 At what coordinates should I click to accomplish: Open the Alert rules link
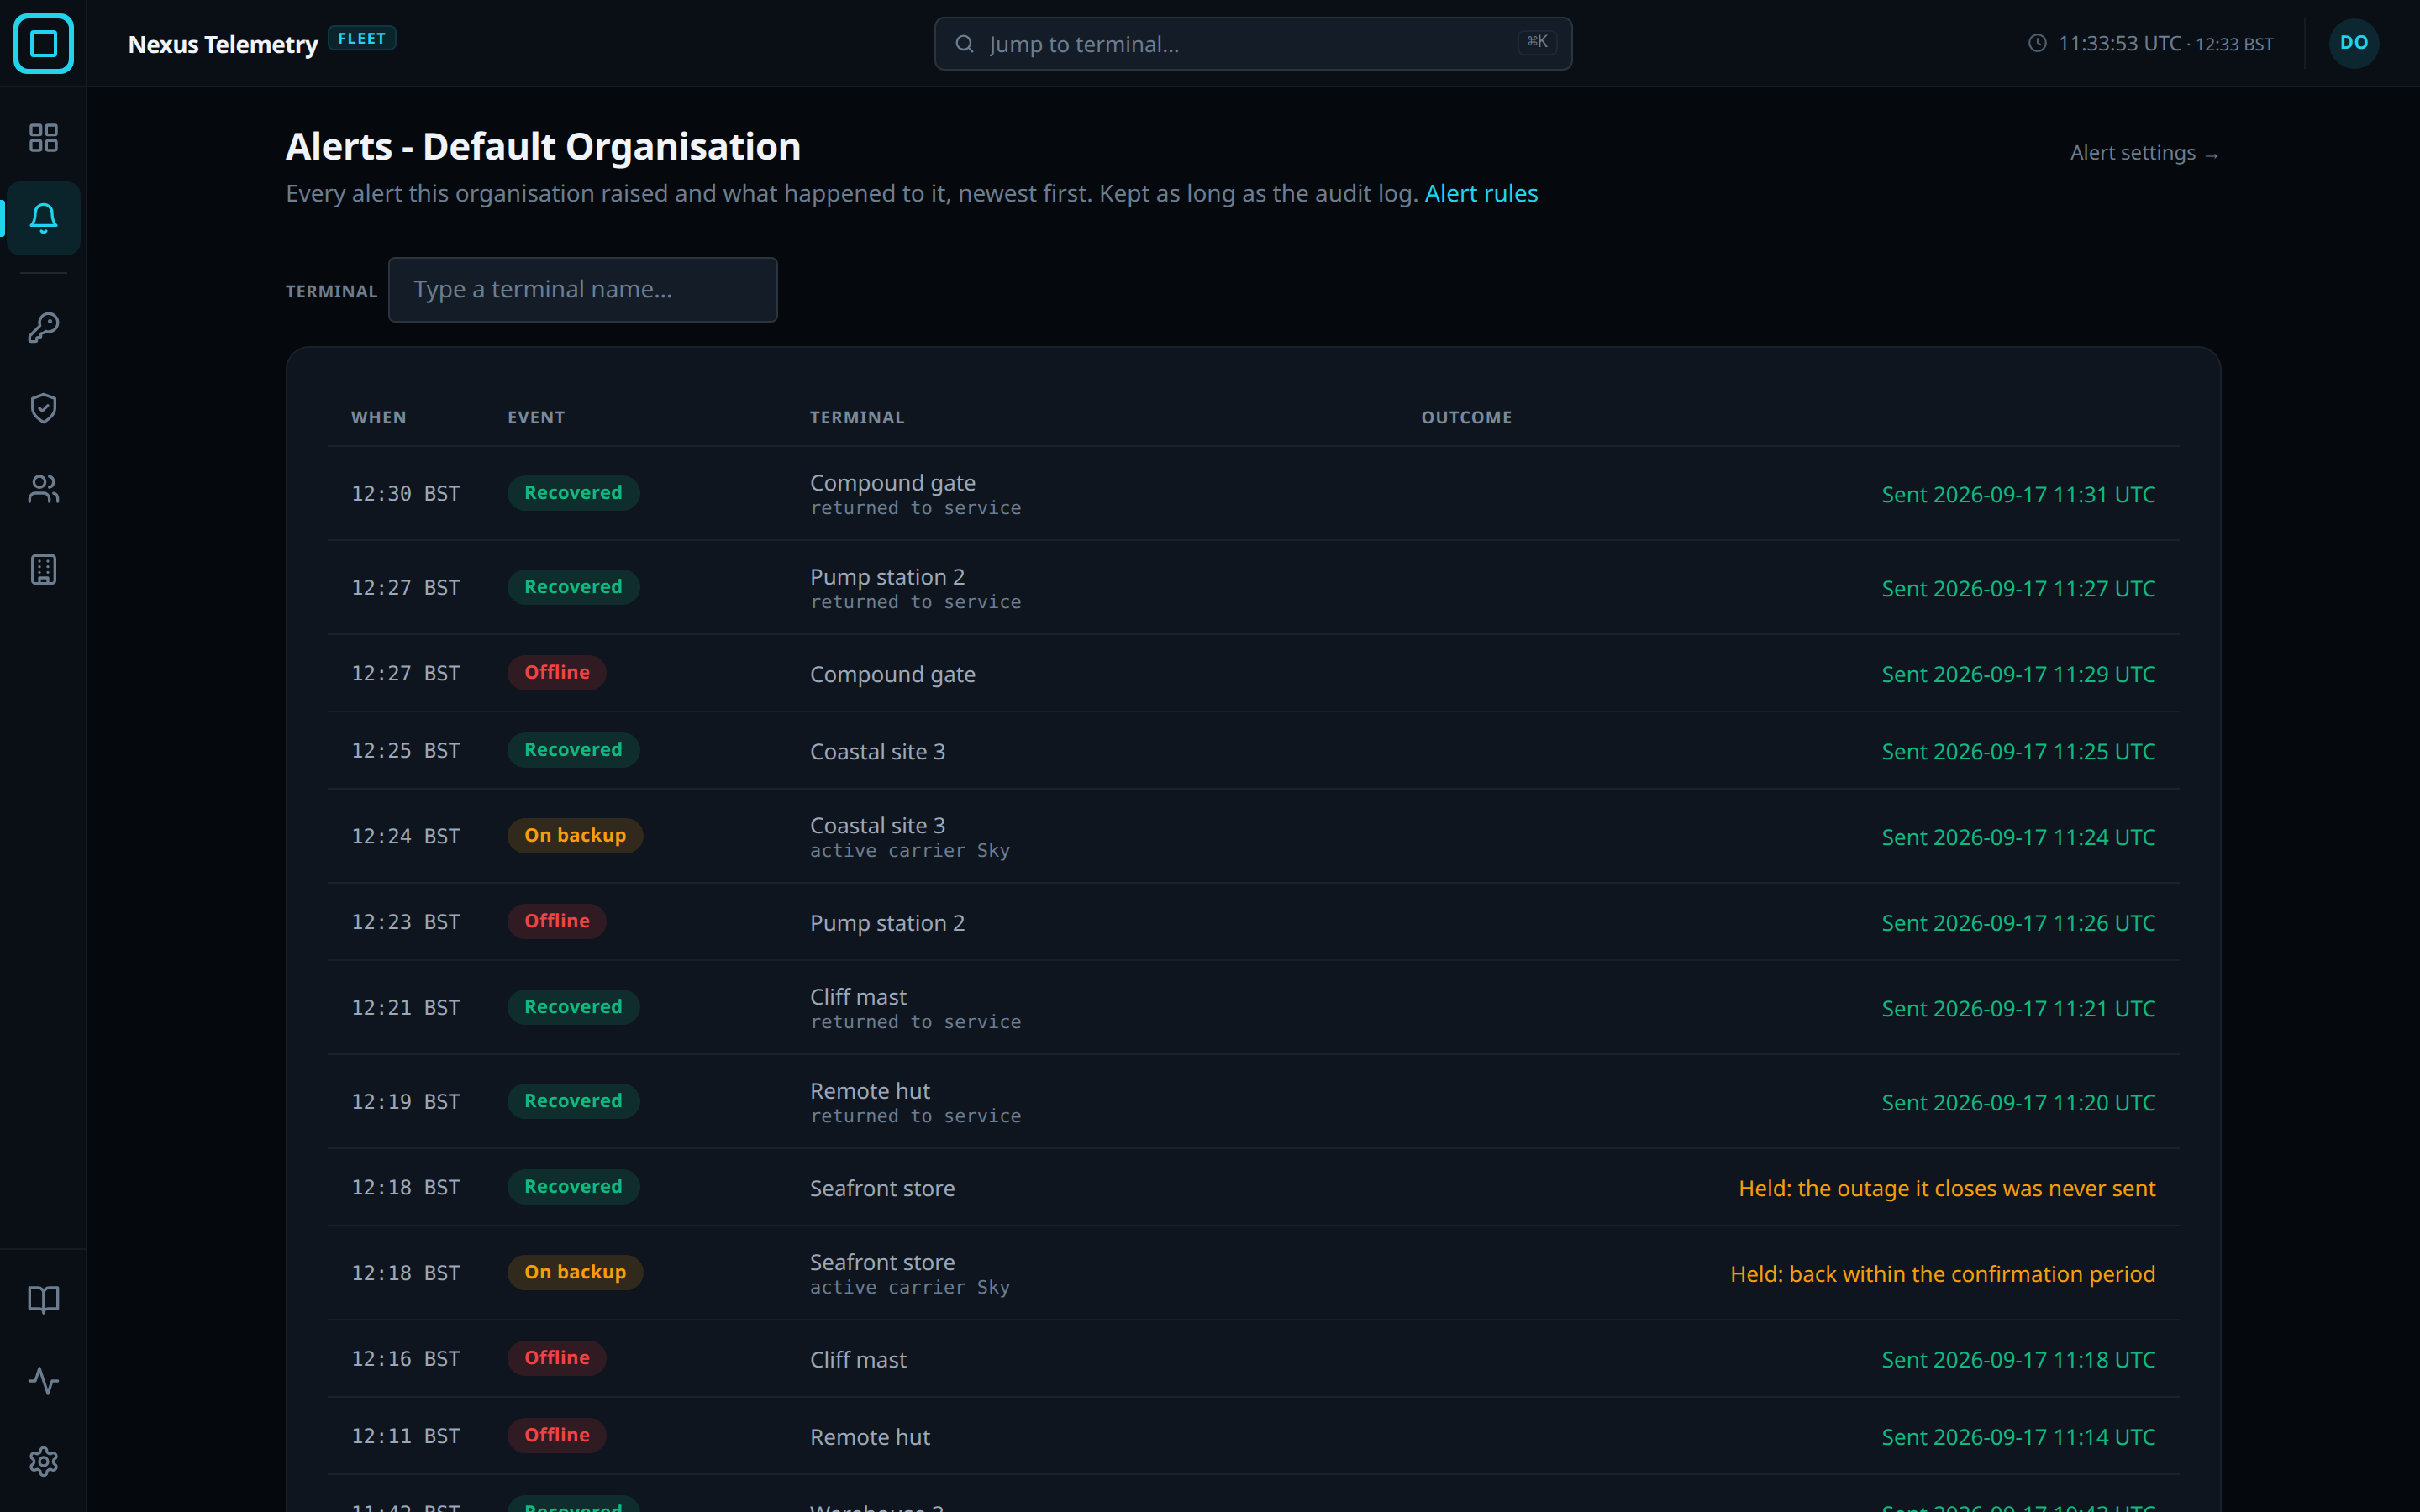1481,193
